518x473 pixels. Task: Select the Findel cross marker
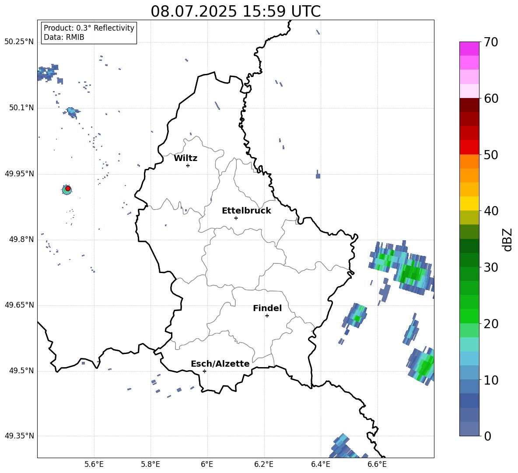(267, 316)
